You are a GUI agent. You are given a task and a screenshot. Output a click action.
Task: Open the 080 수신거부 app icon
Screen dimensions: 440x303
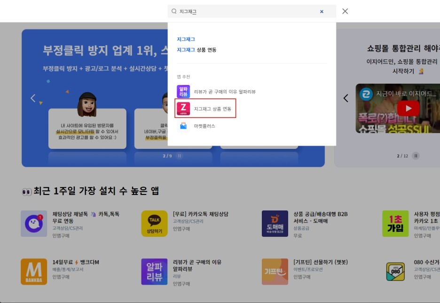tap(395, 272)
